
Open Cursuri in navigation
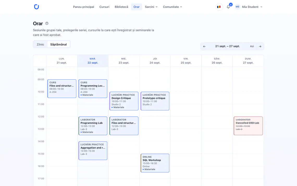pyautogui.click(x=104, y=7)
